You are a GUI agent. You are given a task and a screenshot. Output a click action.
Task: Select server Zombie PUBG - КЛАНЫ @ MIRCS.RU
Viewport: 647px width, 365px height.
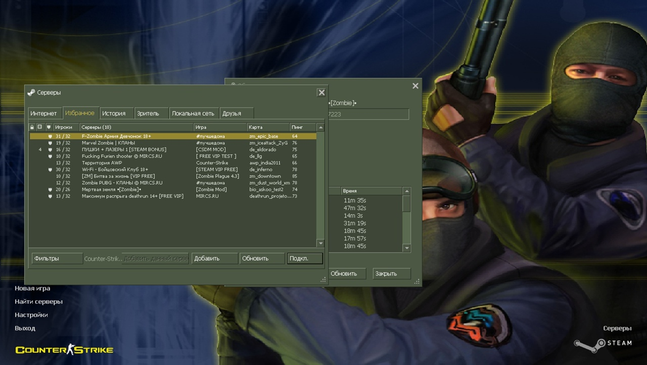pyautogui.click(x=173, y=183)
